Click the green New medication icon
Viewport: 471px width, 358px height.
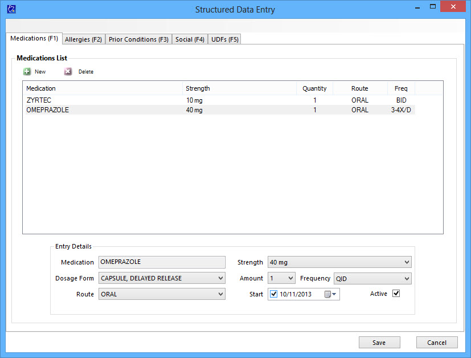click(x=27, y=72)
